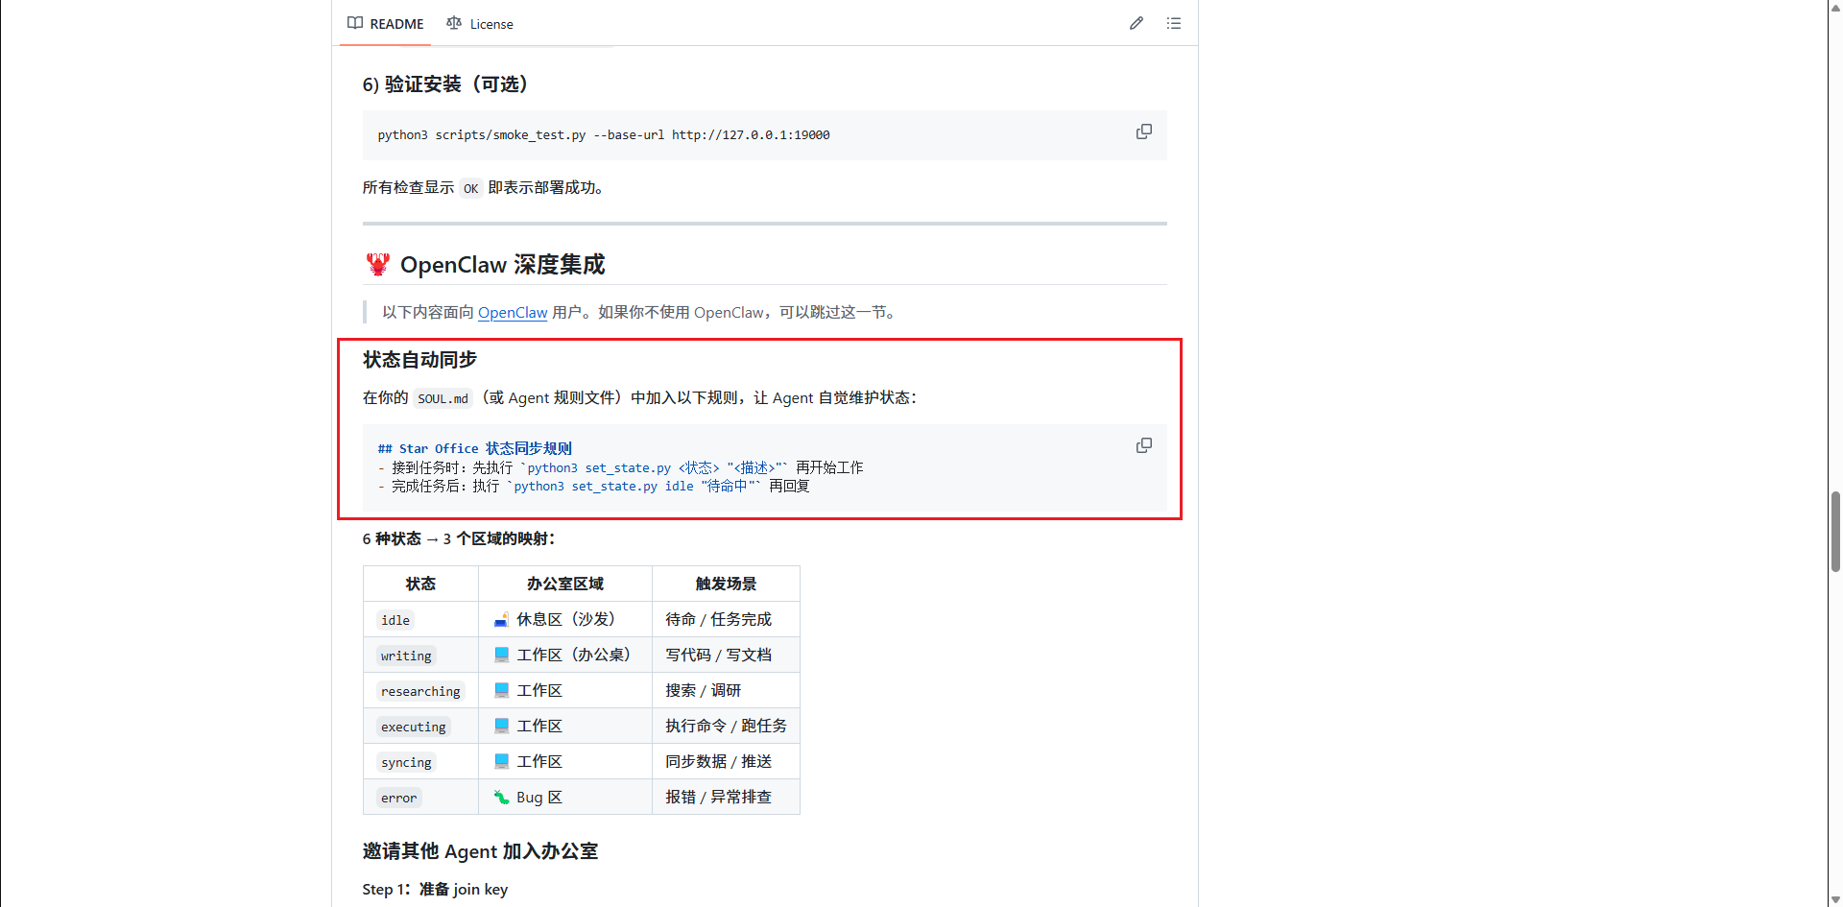
Task: Select the researching state cell in table
Action: coord(420,691)
